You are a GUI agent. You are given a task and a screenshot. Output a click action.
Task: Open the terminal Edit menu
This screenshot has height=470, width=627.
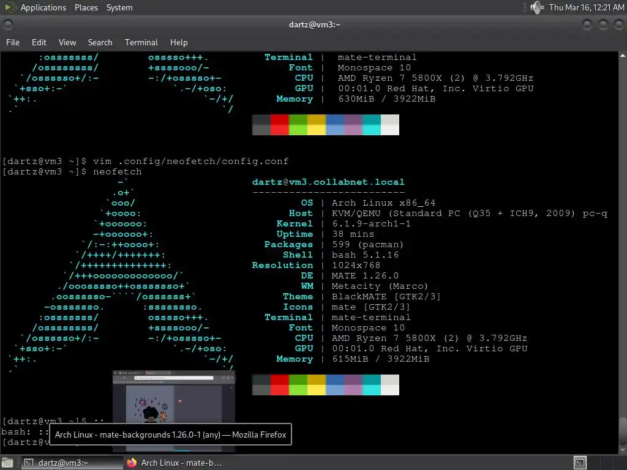click(39, 42)
